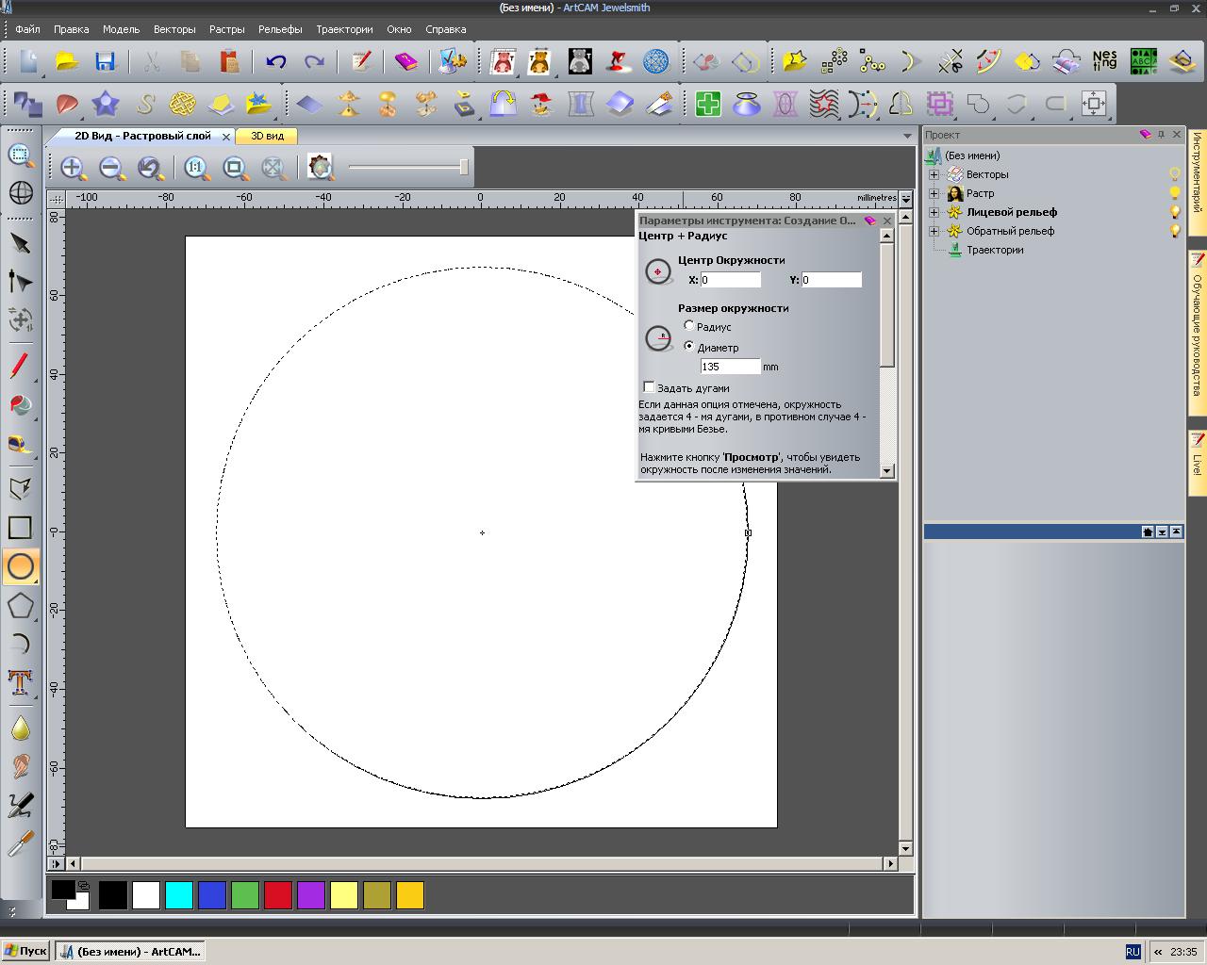This screenshot has height=965, width=1207.
Task: Click the Open folder icon
Action: [x=67, y=62]
